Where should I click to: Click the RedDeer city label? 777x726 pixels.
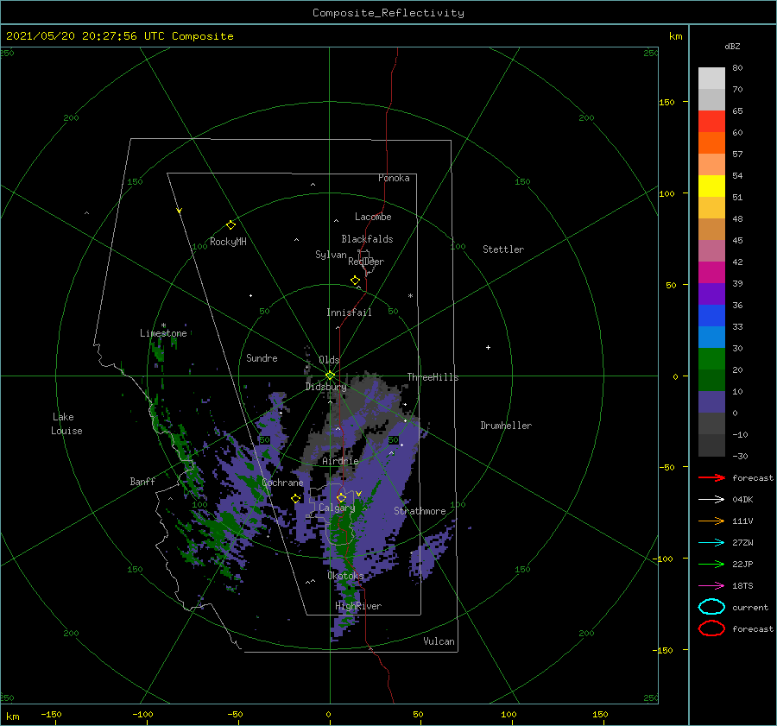pos(366,262)
